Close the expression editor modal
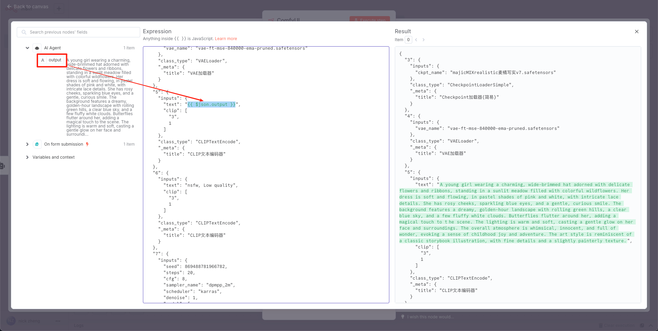 [637, 32]
